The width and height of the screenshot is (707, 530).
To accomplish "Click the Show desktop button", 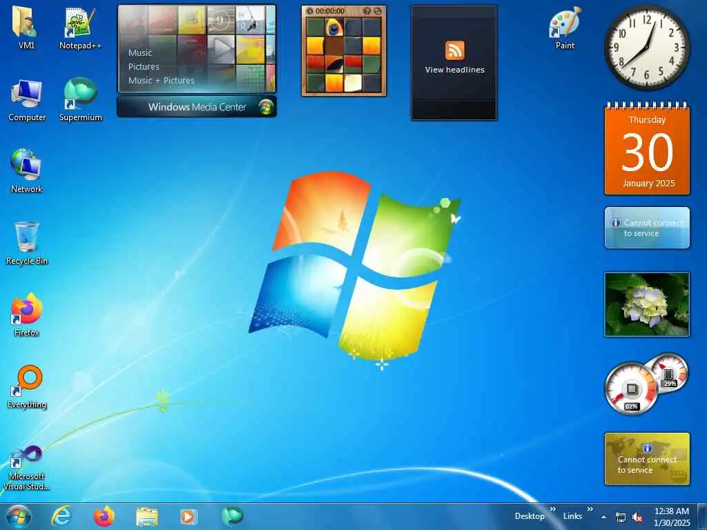I will (702, 516).
